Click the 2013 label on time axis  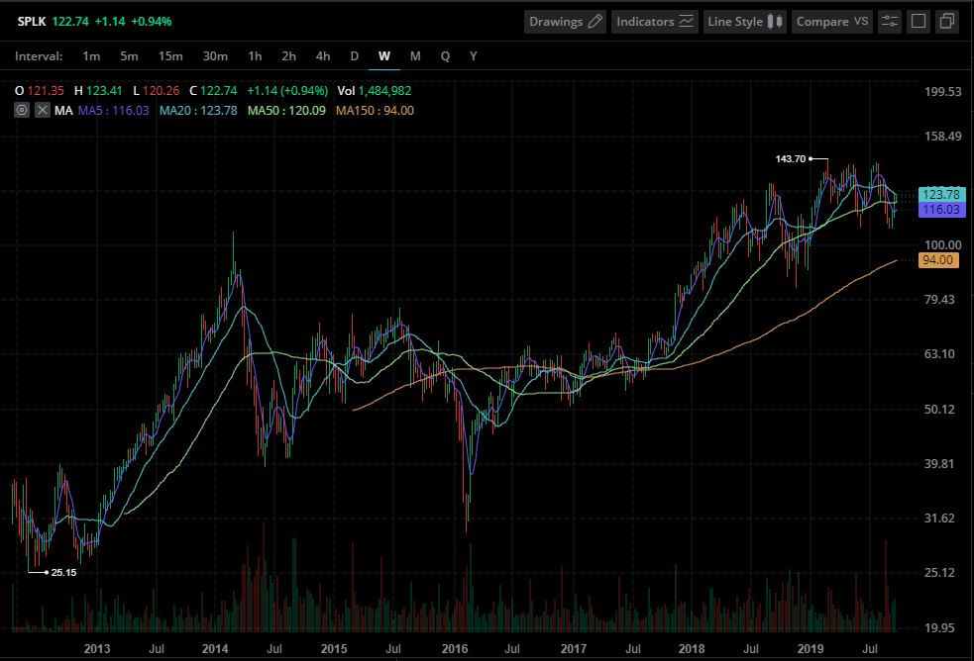tap(97, 648)
